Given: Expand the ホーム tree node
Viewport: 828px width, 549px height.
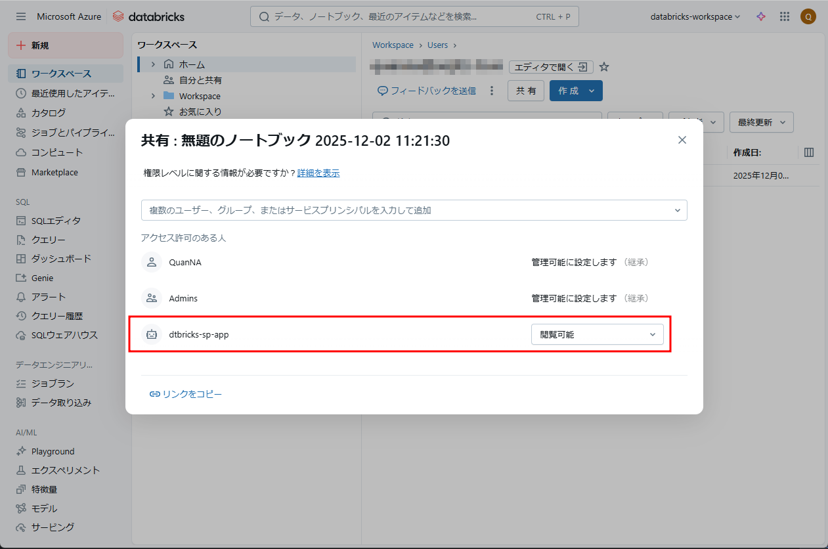Looking at the screenshot, I should [153, 64].
